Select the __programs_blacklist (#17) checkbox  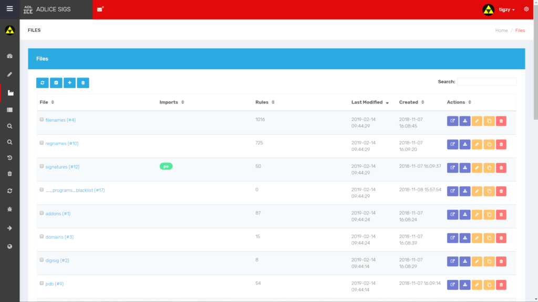tap(42, 190)
